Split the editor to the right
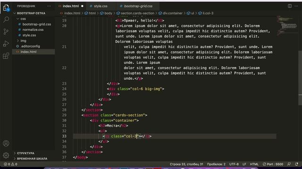The image size is (302, 169). 289,6
